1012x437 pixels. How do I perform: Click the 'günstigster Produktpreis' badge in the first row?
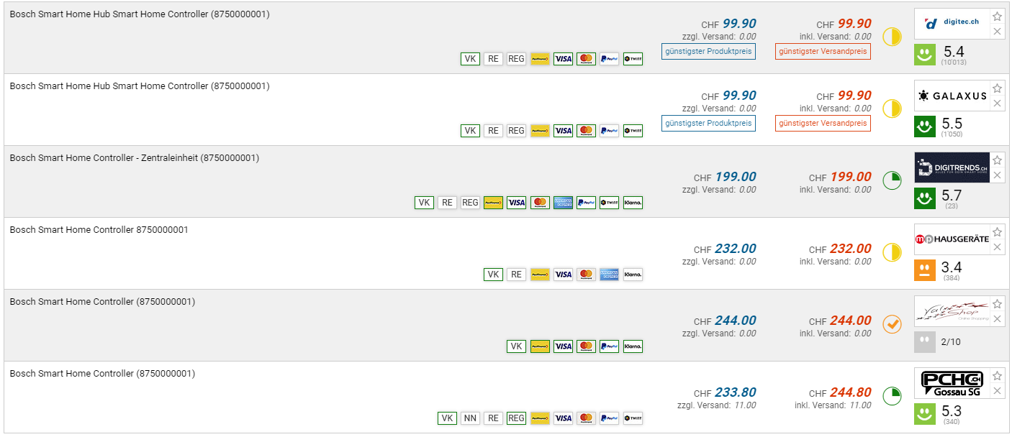click(708, 51)
